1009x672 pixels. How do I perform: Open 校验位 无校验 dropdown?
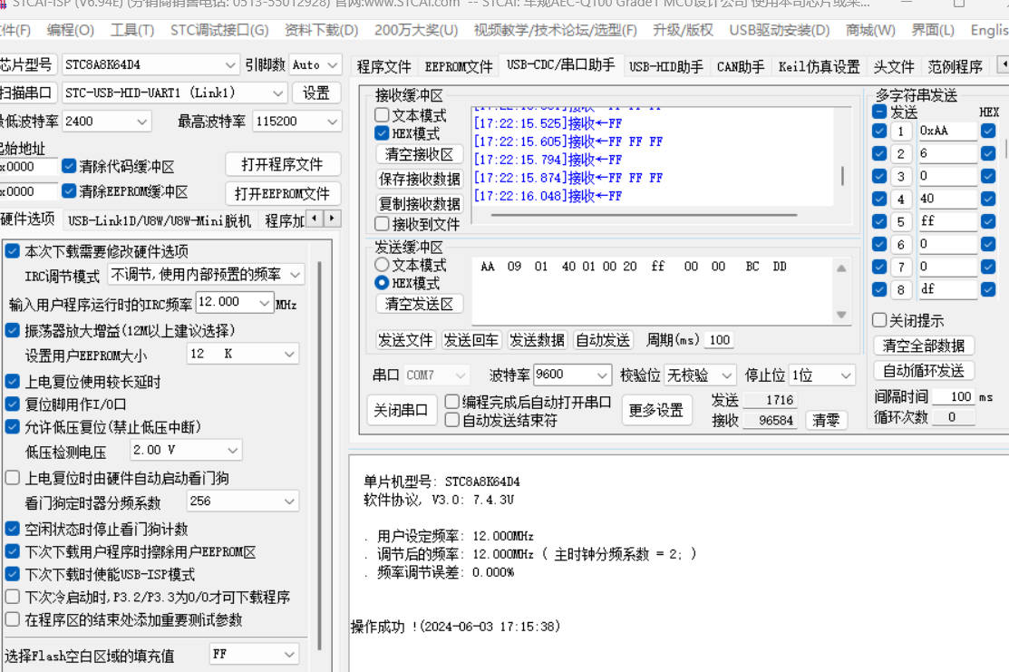coord(700,375)
